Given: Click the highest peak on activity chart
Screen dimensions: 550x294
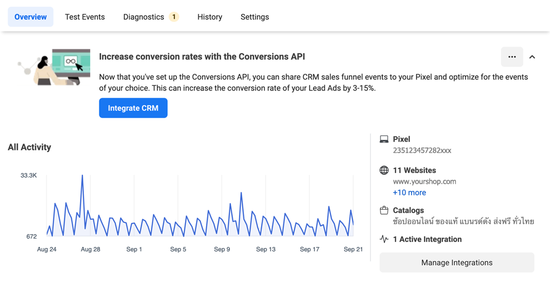Looking at the screenshot, I should [82, 176].
